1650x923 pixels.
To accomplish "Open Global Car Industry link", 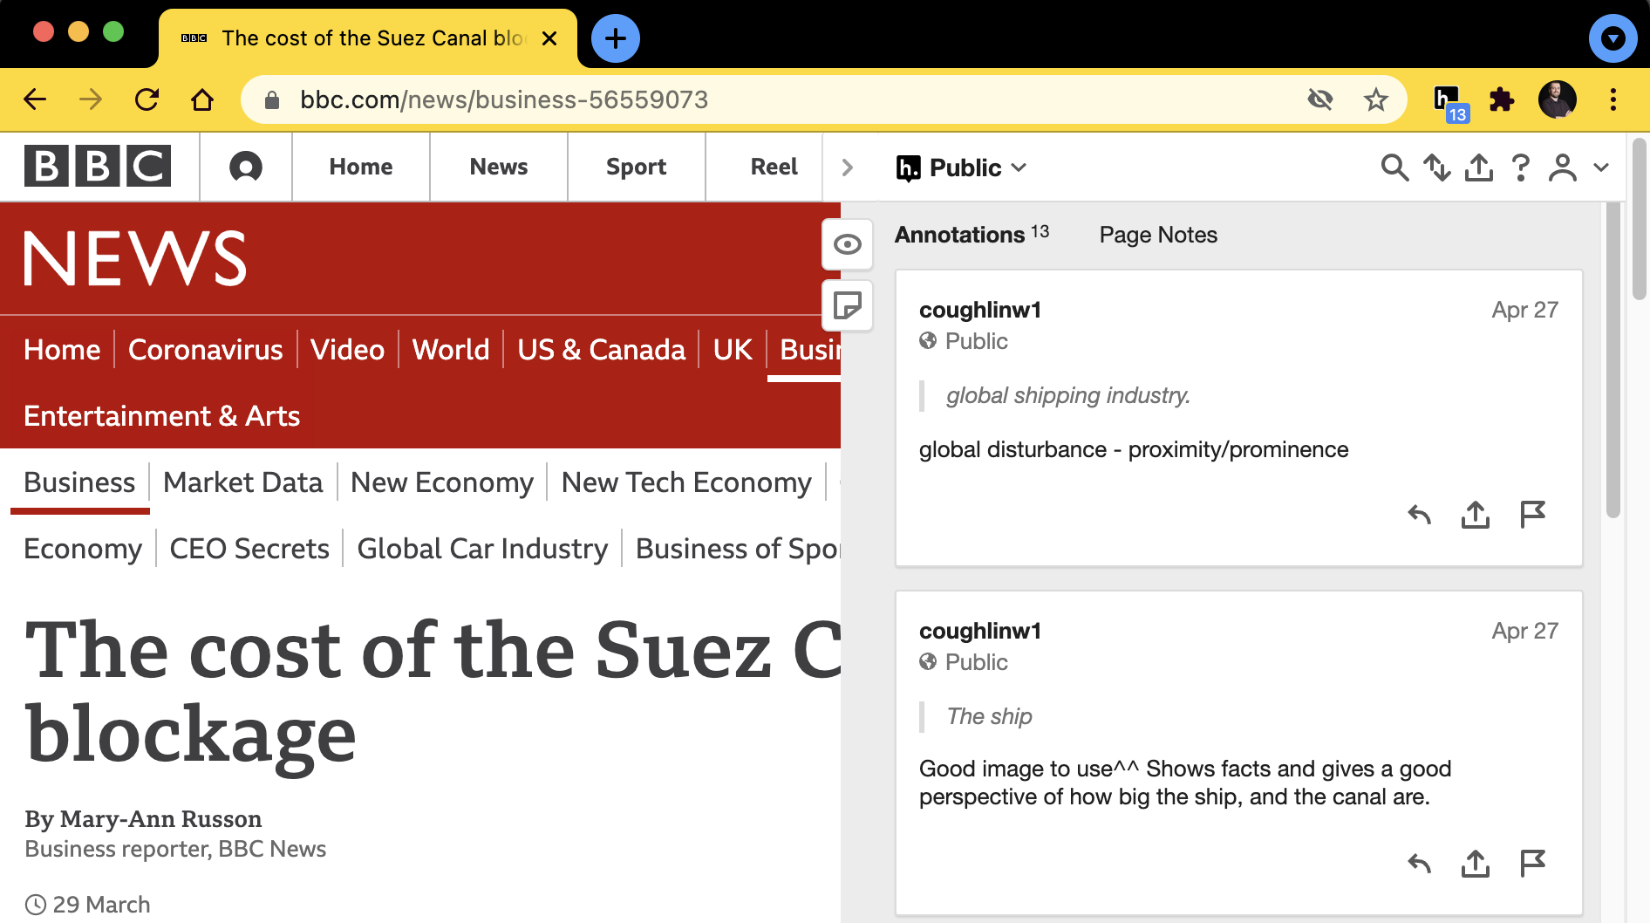I will pos(482,549).
